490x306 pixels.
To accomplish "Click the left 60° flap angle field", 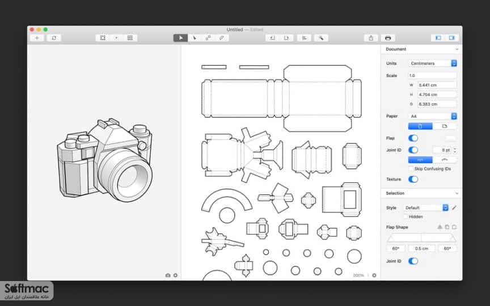I will pos(396,249).
